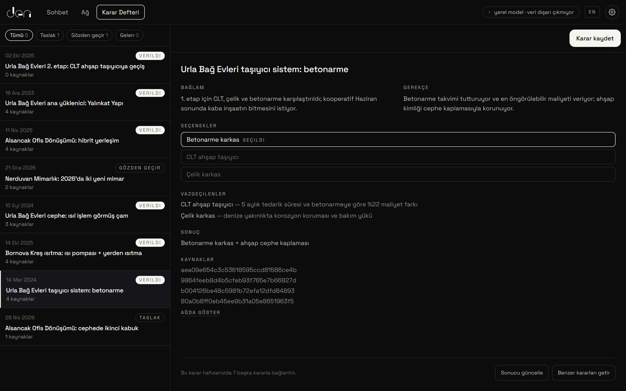Click the local model status pill
Viewport: 626px width, 391px height.
(x=531, y=12)
